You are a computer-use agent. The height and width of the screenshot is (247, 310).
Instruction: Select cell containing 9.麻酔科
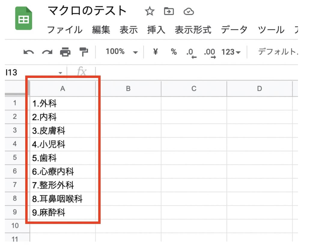click(63, 212)
